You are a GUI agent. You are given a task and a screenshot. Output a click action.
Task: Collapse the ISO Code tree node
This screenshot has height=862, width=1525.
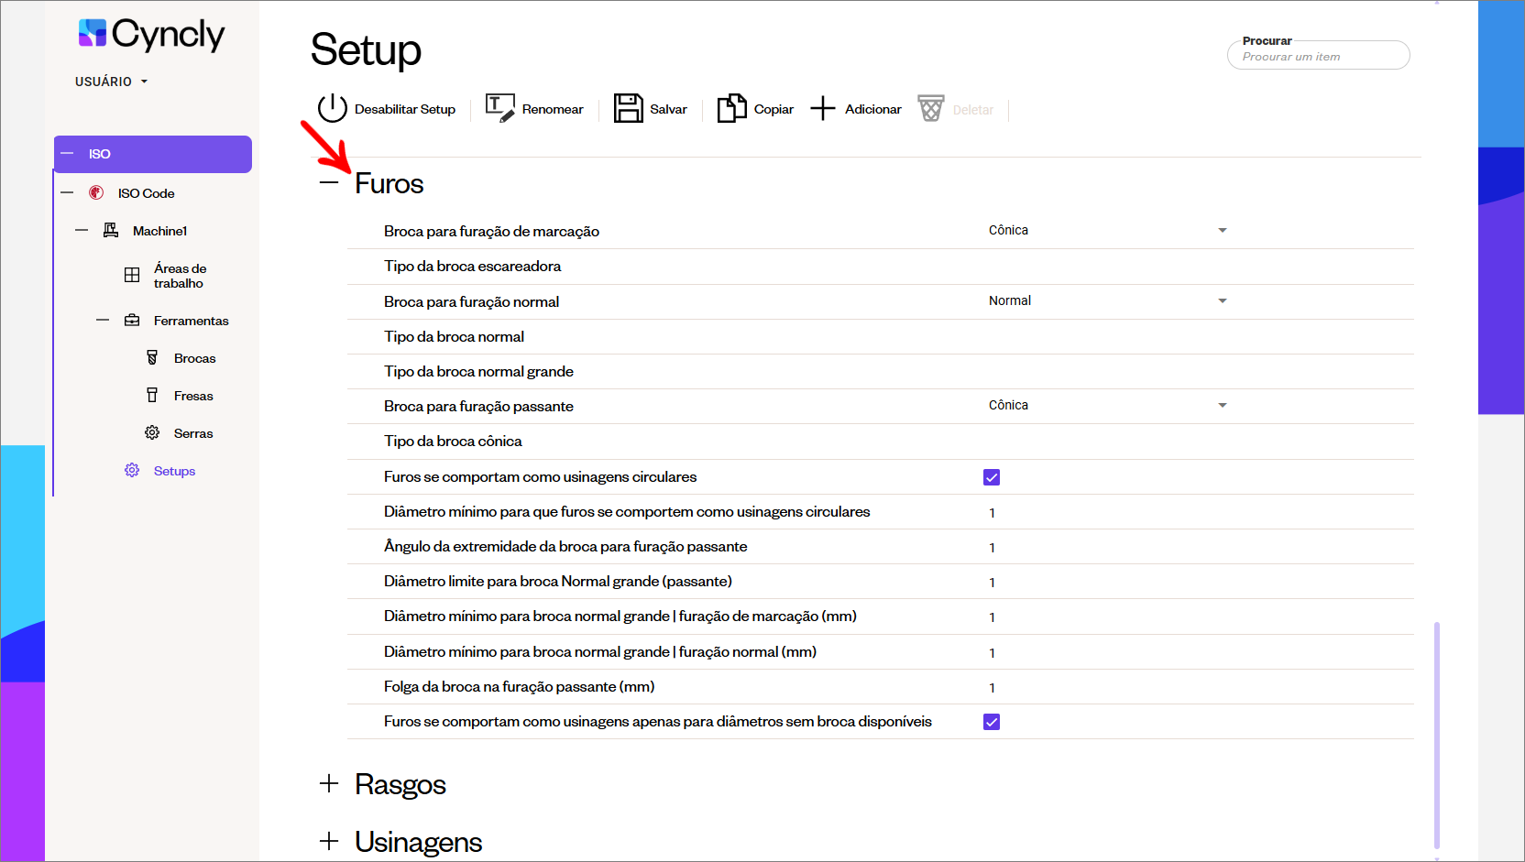(x=67, y=192)
